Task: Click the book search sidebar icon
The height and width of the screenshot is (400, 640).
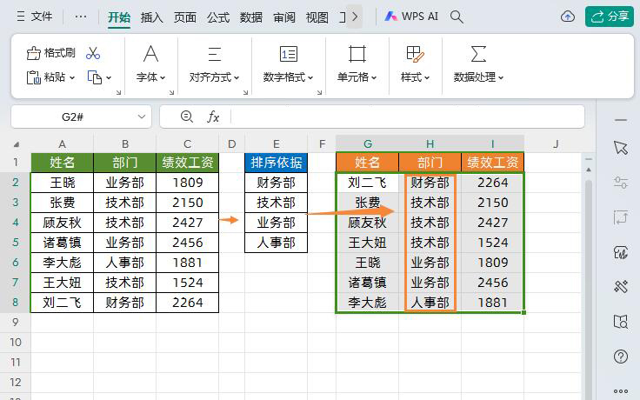Action: coord(621,322)
